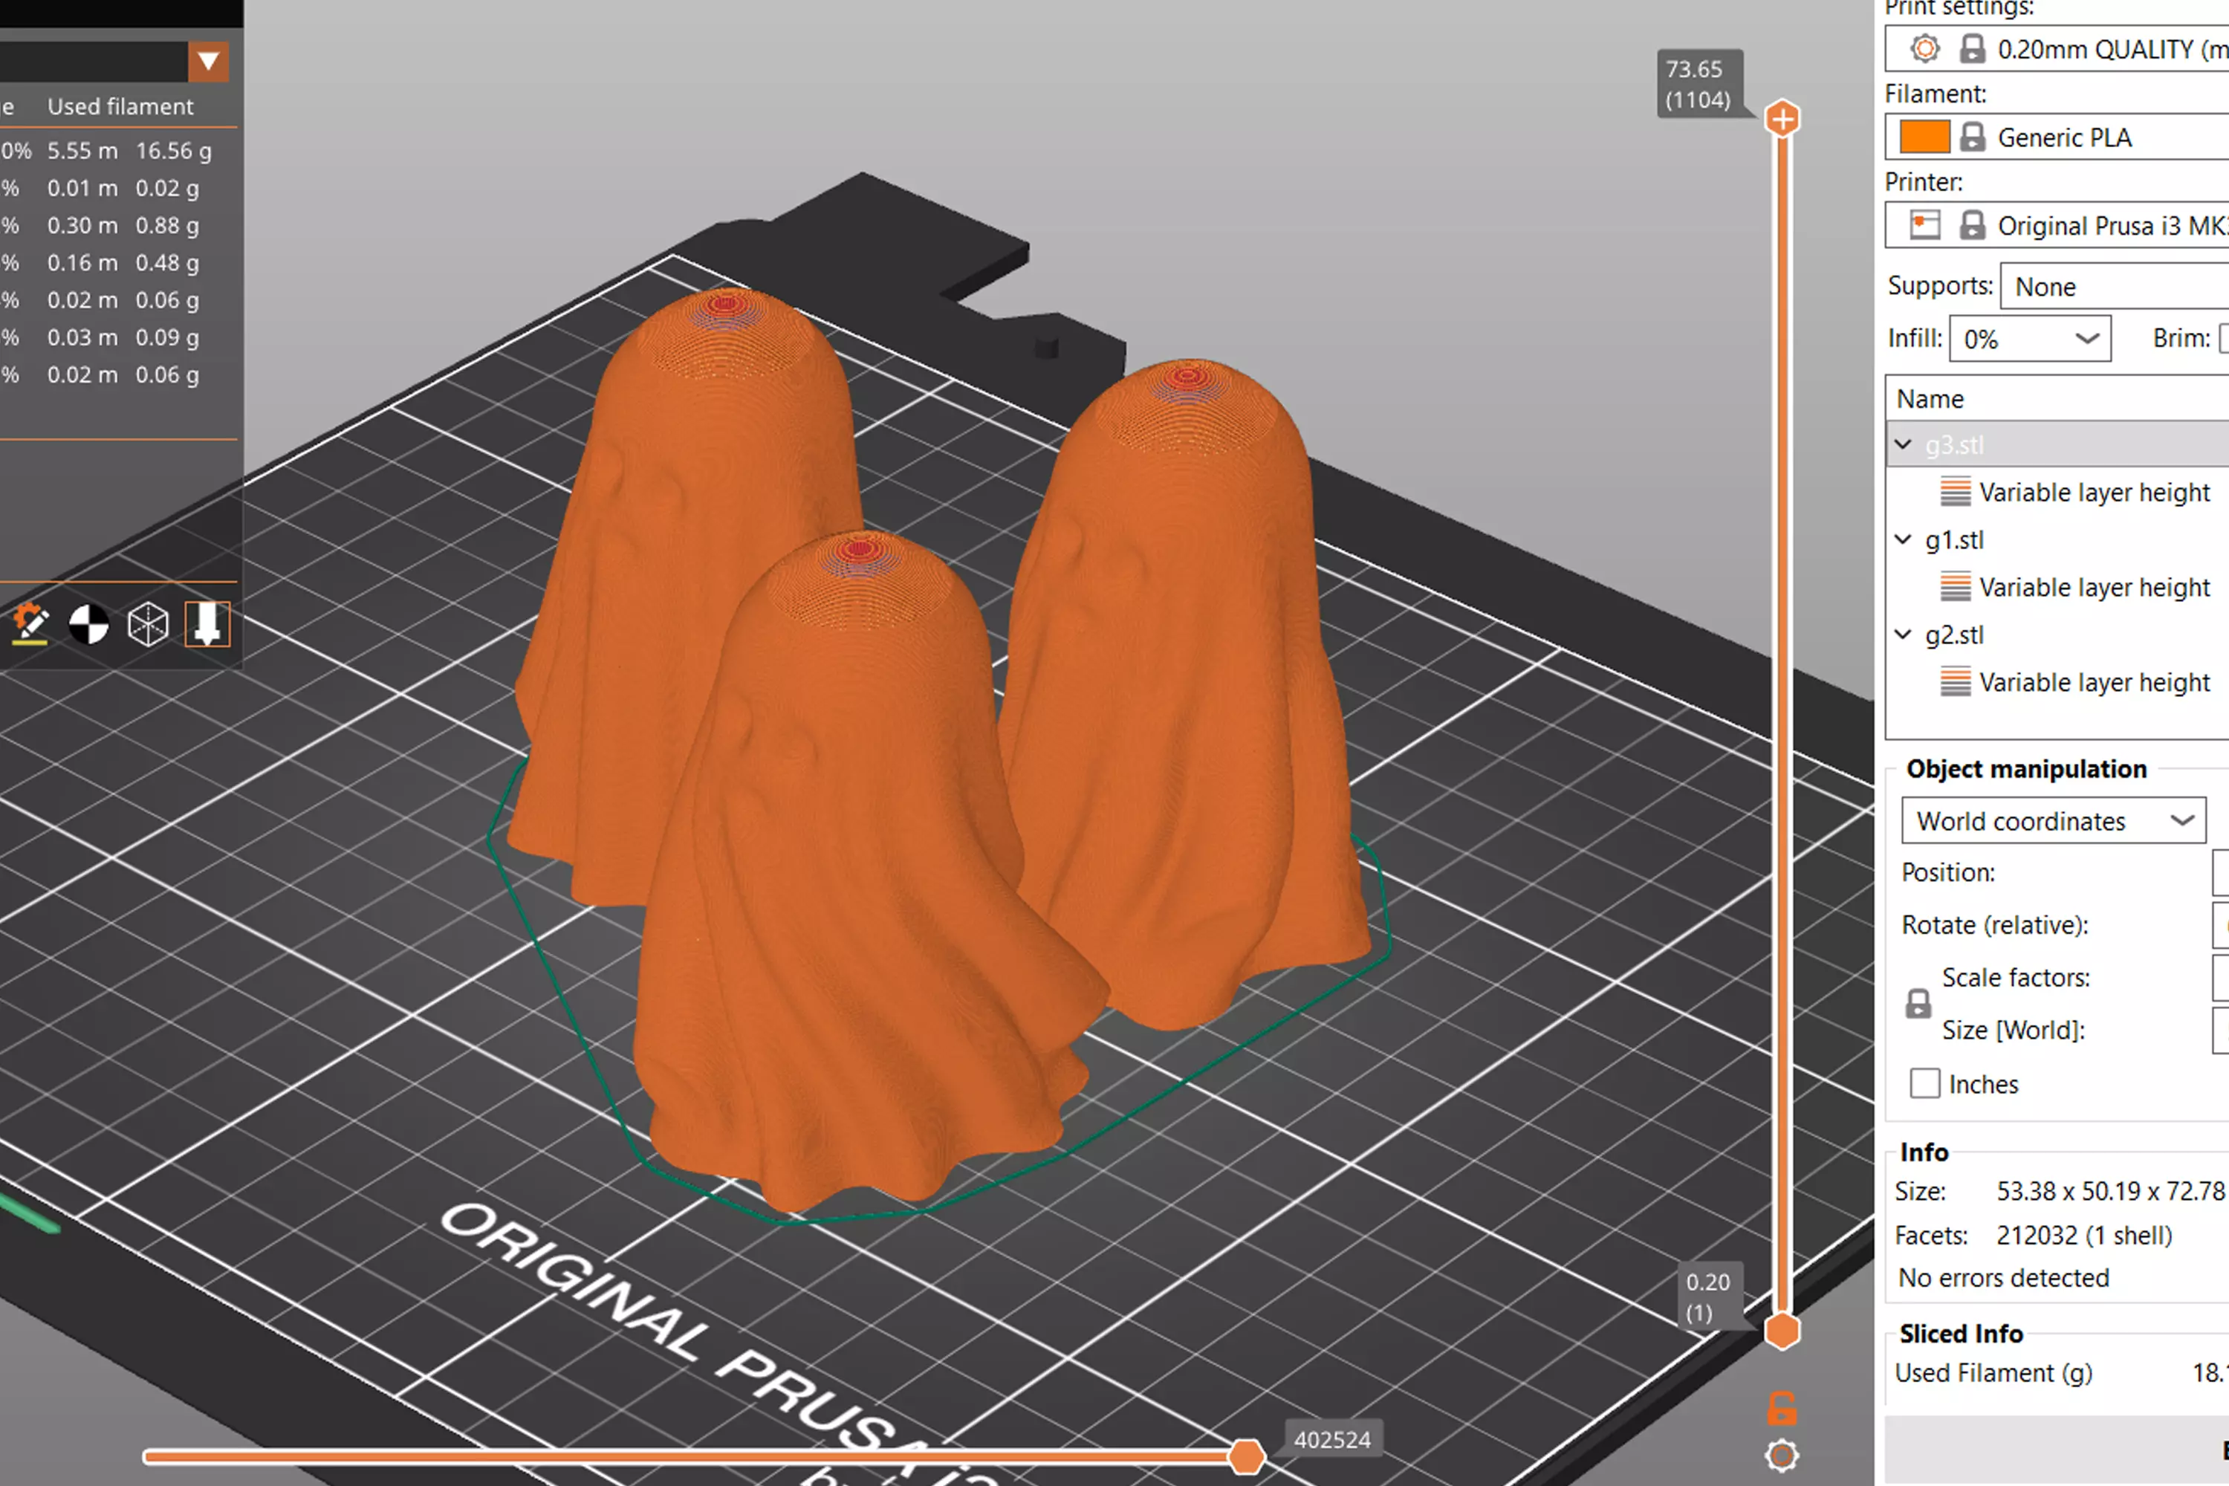The image size is (2229, 1486).
Task: Toggle the tool marker legend icon
Action: tap(30, 625)
